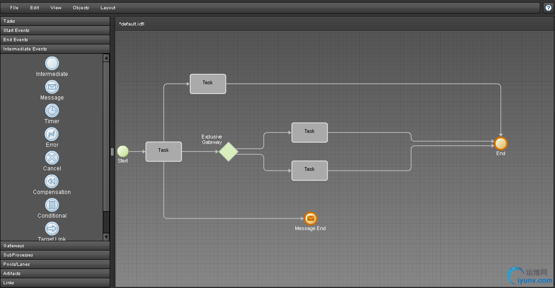This screenshot has height=288, width=555.
Task: Click the Compensation label in palette
Action: point(52,192)
